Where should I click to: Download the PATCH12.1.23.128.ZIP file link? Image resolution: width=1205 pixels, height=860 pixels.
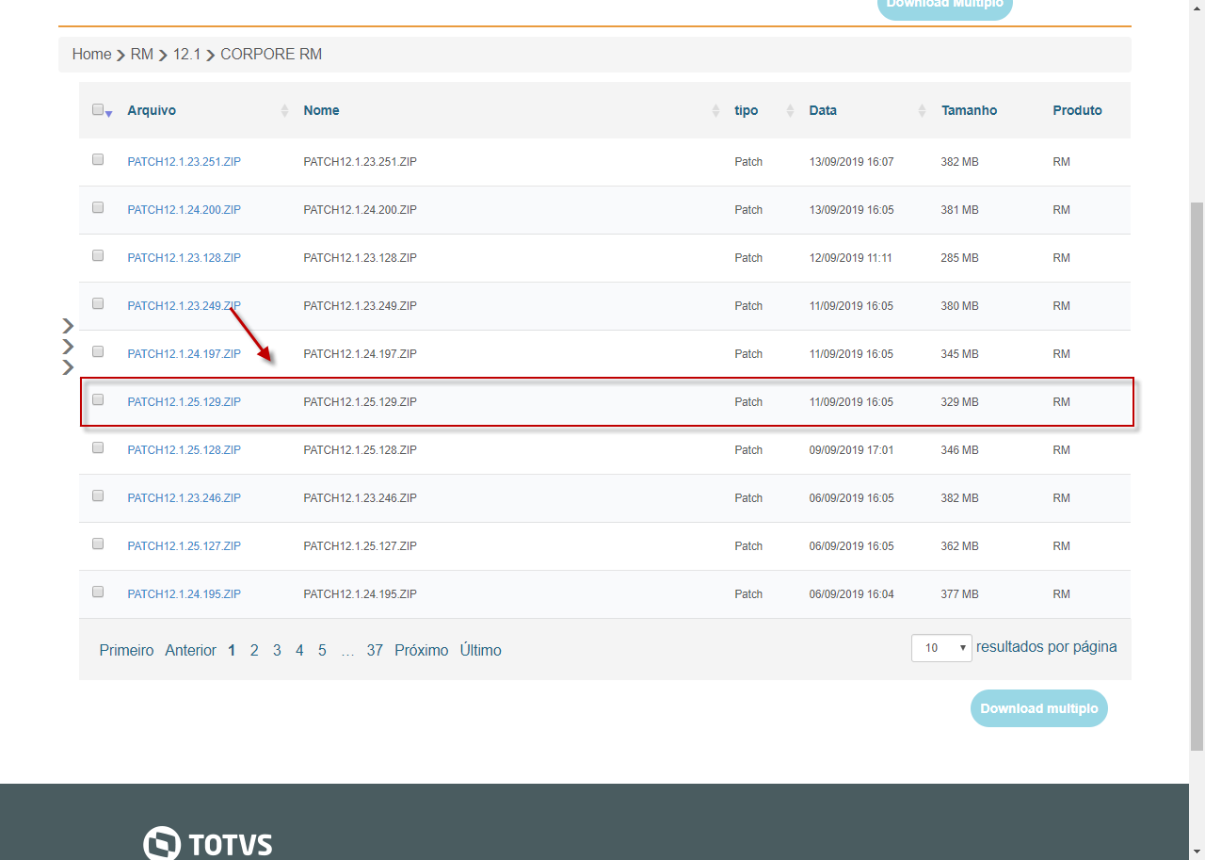pos(185,258)
